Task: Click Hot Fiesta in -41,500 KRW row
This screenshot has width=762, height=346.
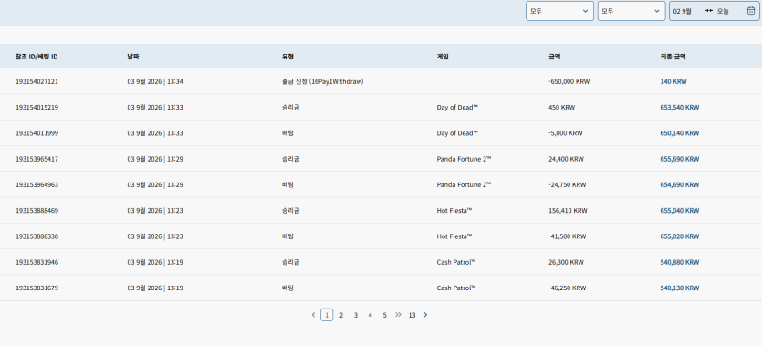Action: pos(454,236)
